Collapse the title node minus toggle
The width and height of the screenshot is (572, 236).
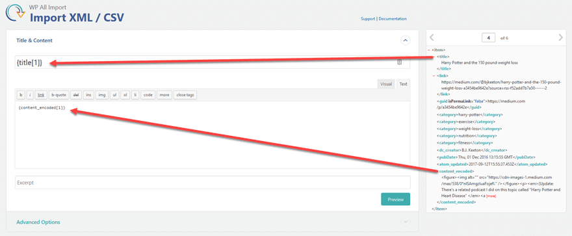click(x=434, y=57)
